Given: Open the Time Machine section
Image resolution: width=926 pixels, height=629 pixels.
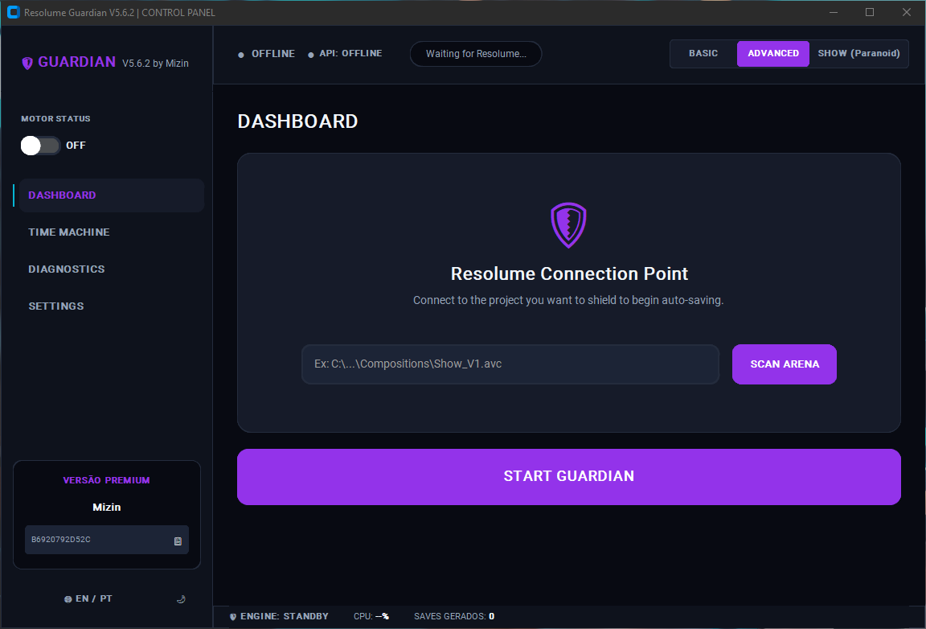Looking at the screenshot, I should [69, 232].
